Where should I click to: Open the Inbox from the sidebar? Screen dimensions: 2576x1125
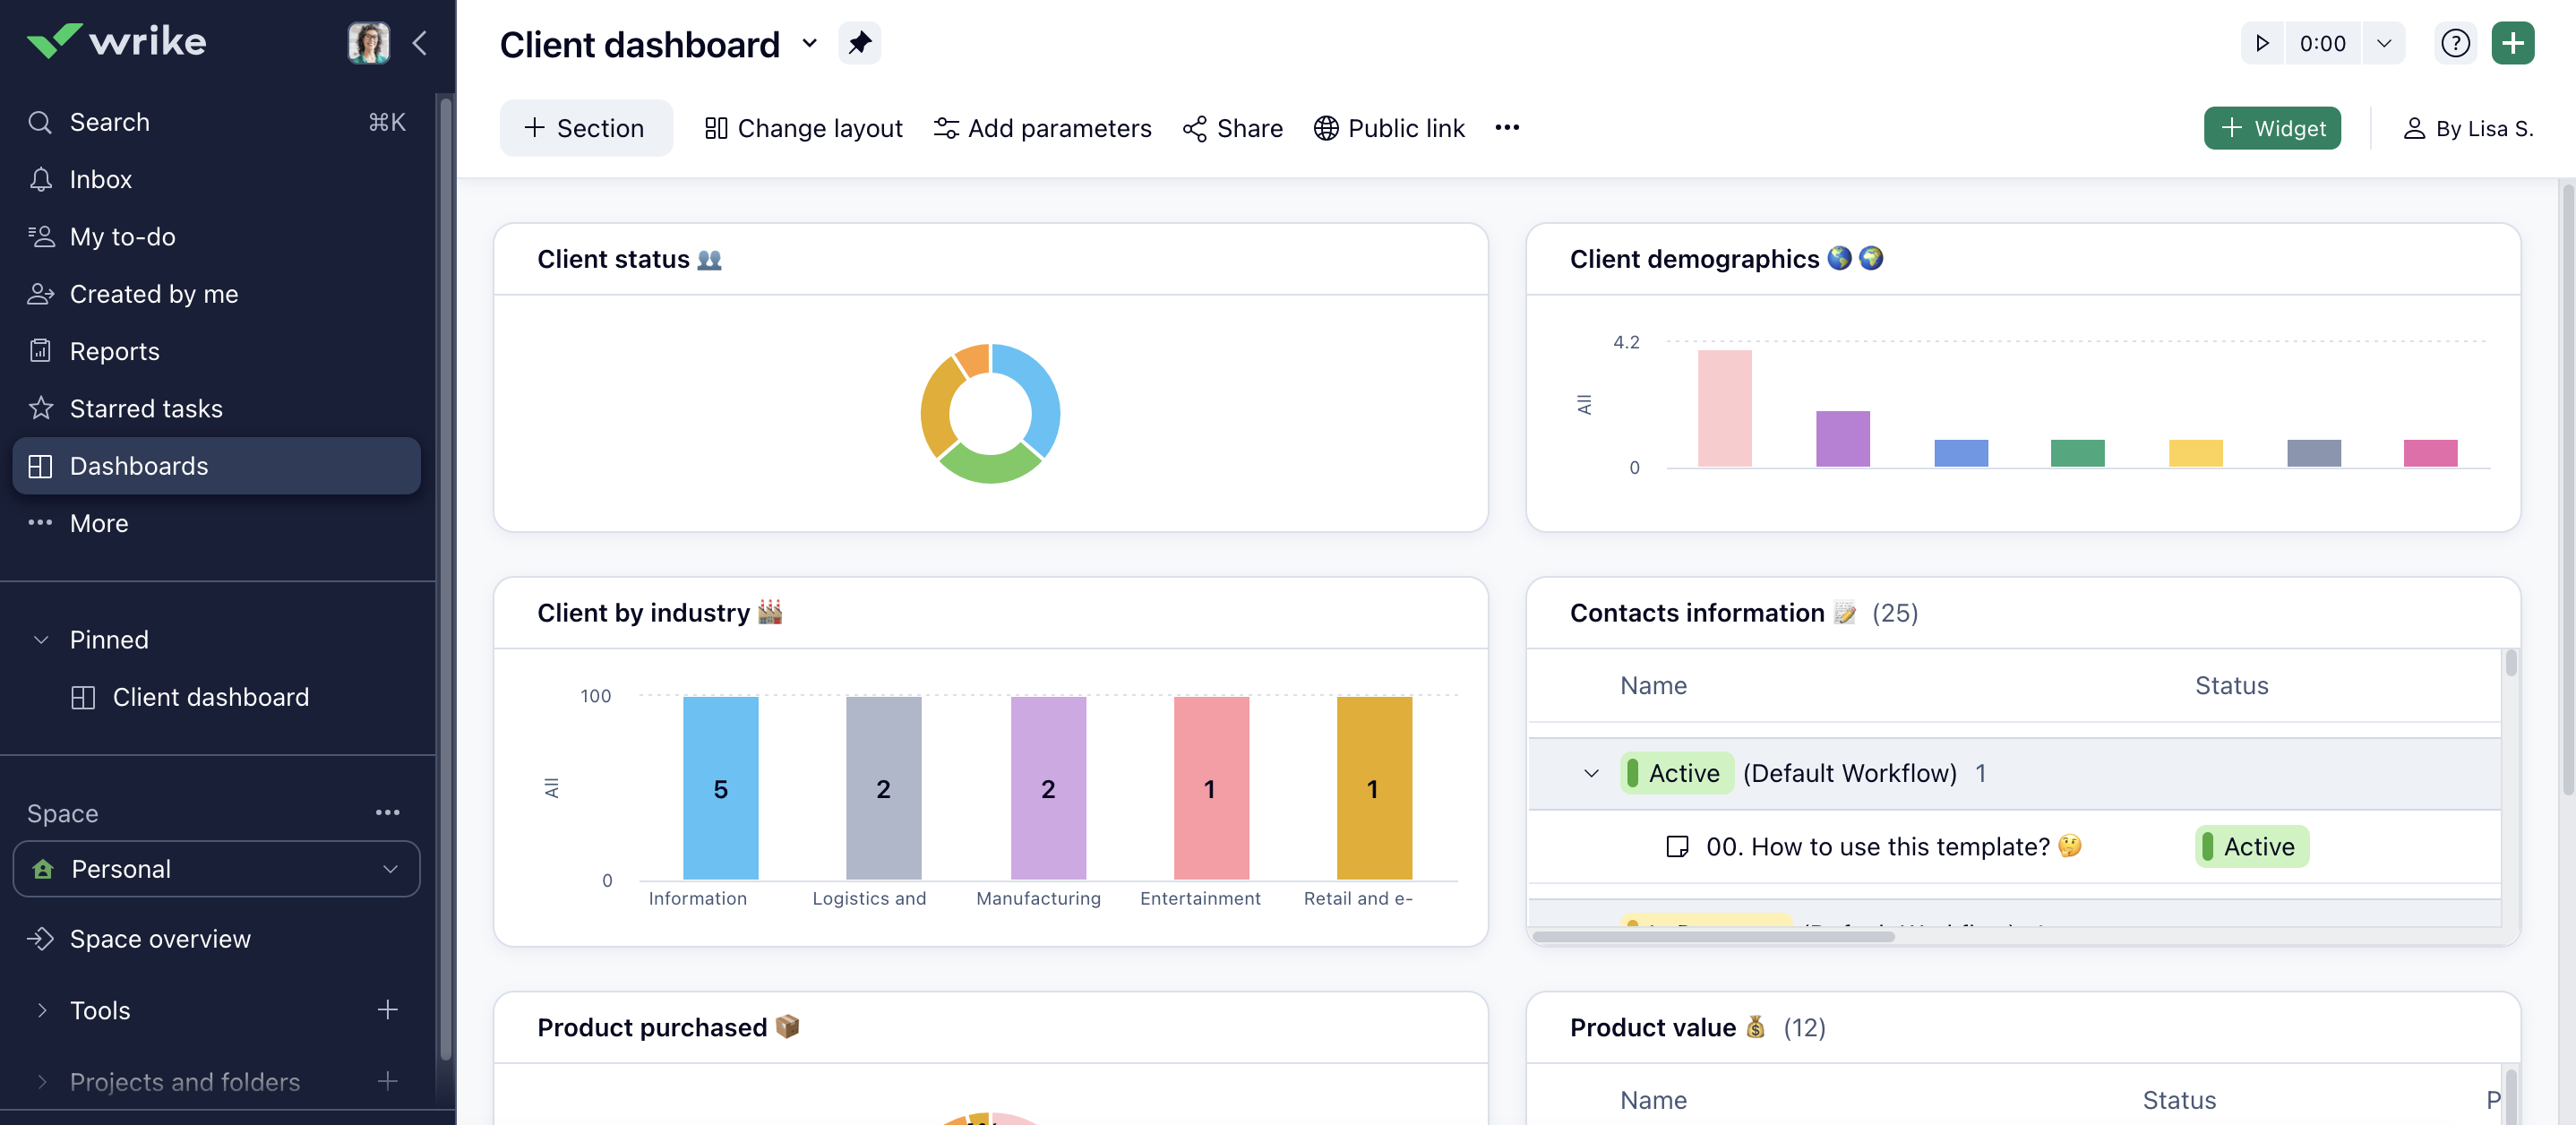[x=101, y=180]
